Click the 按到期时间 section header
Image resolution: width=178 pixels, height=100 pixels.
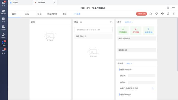[137, 50]
